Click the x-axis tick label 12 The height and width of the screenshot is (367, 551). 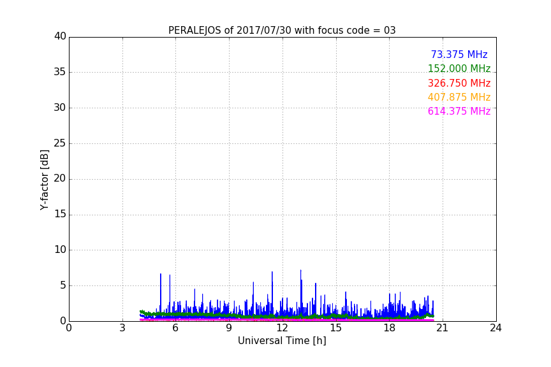tap(282, 328)
